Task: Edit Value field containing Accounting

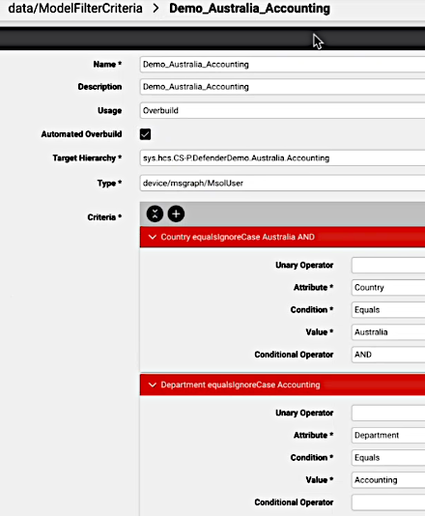Action: (388, 480)
